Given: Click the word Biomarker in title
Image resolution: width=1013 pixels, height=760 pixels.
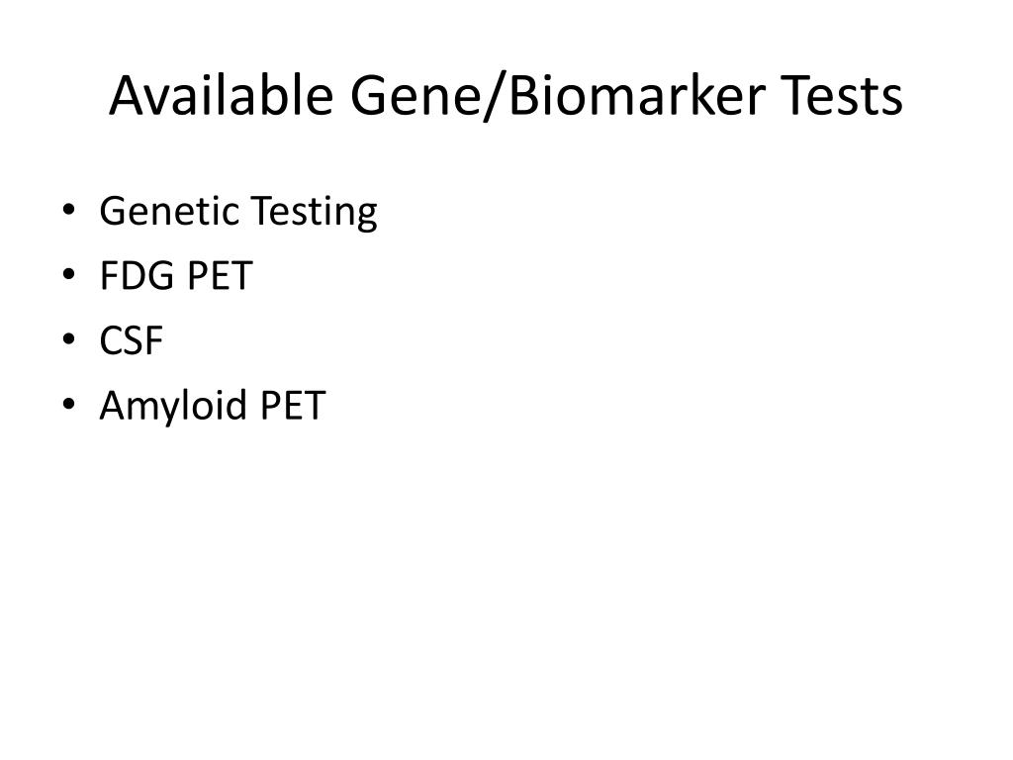Looking at the screenshot, I should coord(638,94).
